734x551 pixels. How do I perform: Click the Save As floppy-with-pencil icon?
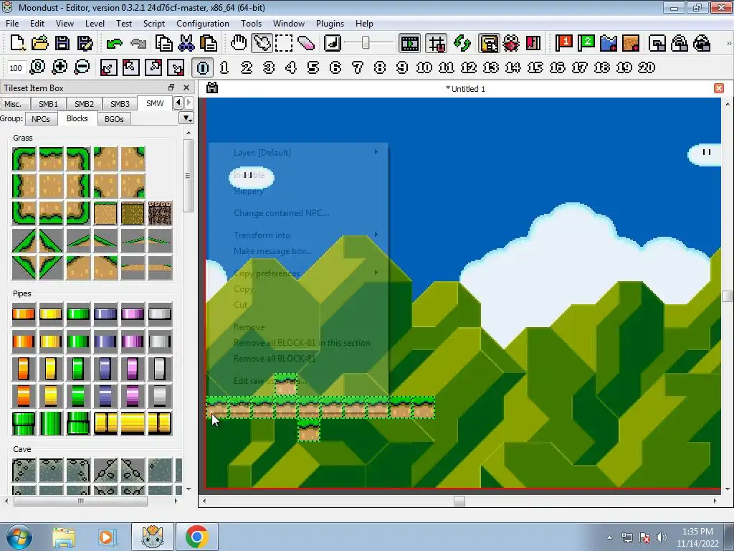[85, 43]
